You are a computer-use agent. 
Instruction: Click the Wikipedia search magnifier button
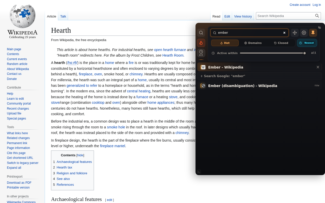[x=317, y=16]
